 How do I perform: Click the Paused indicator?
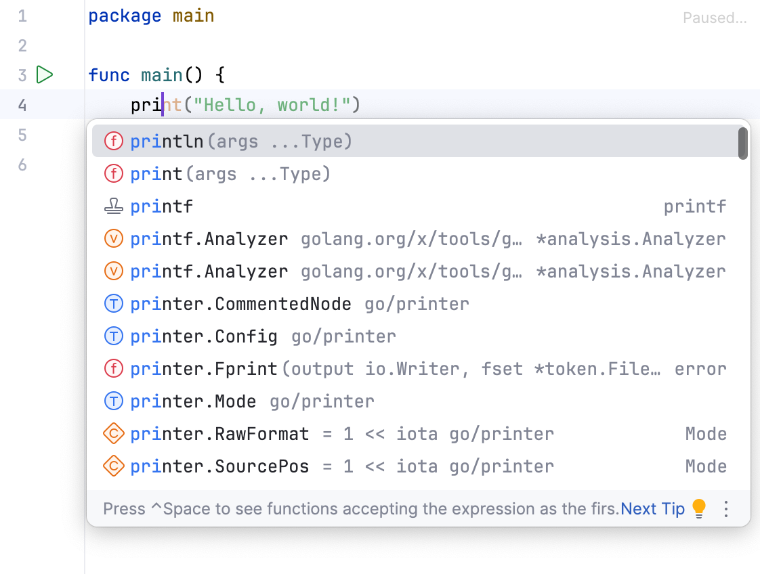pos(715,18)
